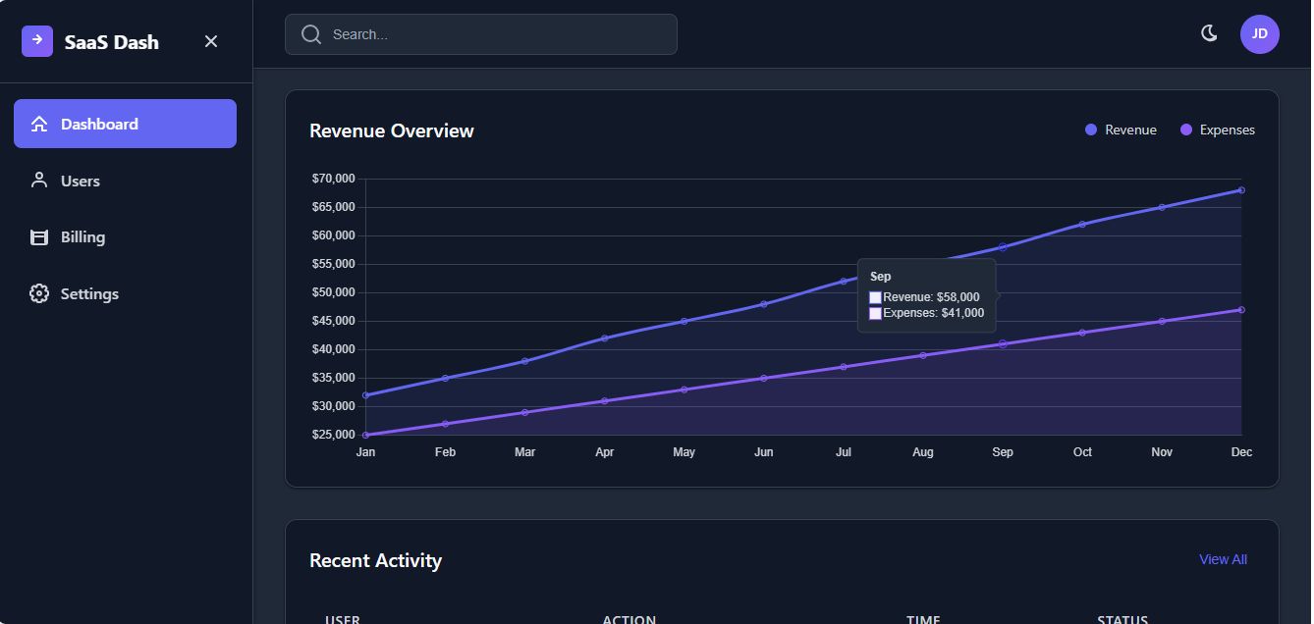
Task: Click the Settings gear icon
Action: (x=39, y=294)
